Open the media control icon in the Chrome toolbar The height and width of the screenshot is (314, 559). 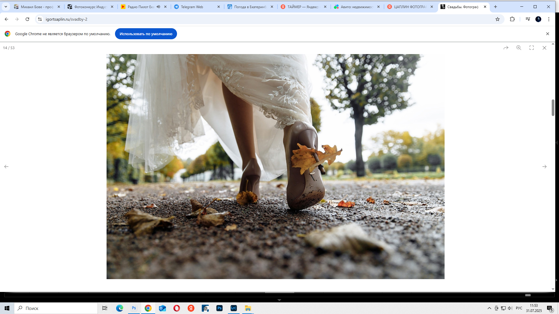pos(528,19)
